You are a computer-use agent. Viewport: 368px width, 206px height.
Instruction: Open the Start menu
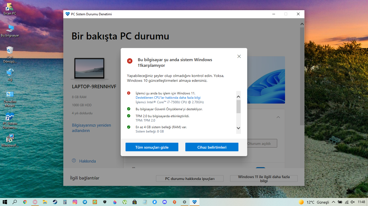[x=5, y=202]
